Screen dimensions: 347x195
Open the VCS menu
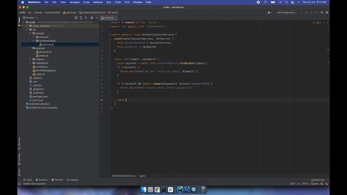[x=127, y=2]
